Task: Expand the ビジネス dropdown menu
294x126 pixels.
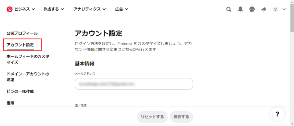Action: (x=25, y=9)
